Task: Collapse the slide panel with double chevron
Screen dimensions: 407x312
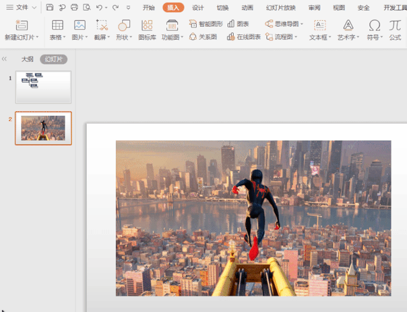Action: pyautogui.click(x=5, y=59)
